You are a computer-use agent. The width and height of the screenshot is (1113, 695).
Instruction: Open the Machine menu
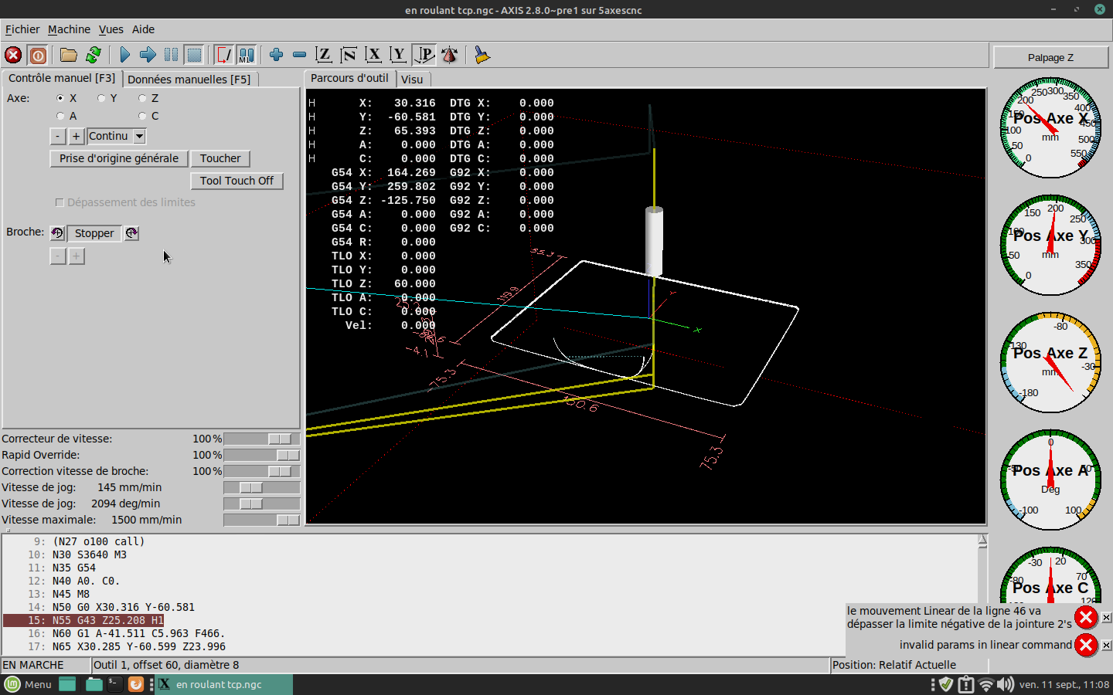[69, 29]
